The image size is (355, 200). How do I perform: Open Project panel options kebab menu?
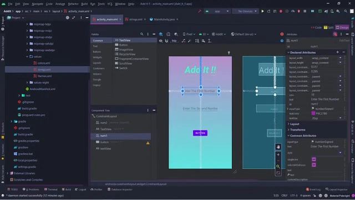pyautogui.click(x=81, y=17)
